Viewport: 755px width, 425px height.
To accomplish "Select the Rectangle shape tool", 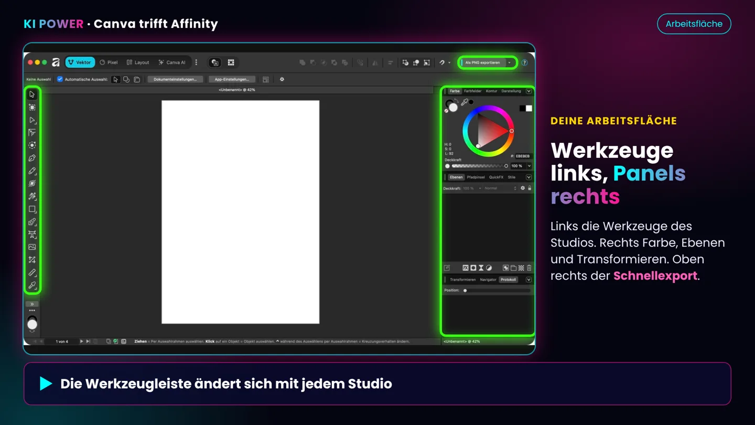I will click(32, 209).
